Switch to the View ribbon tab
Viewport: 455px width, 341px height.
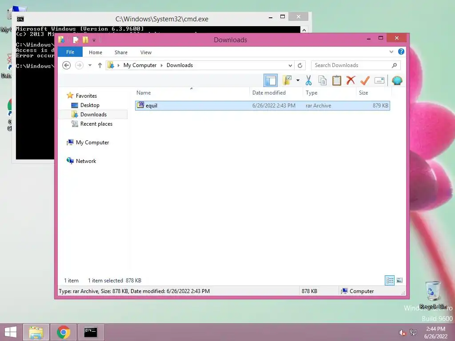(146, 52)
